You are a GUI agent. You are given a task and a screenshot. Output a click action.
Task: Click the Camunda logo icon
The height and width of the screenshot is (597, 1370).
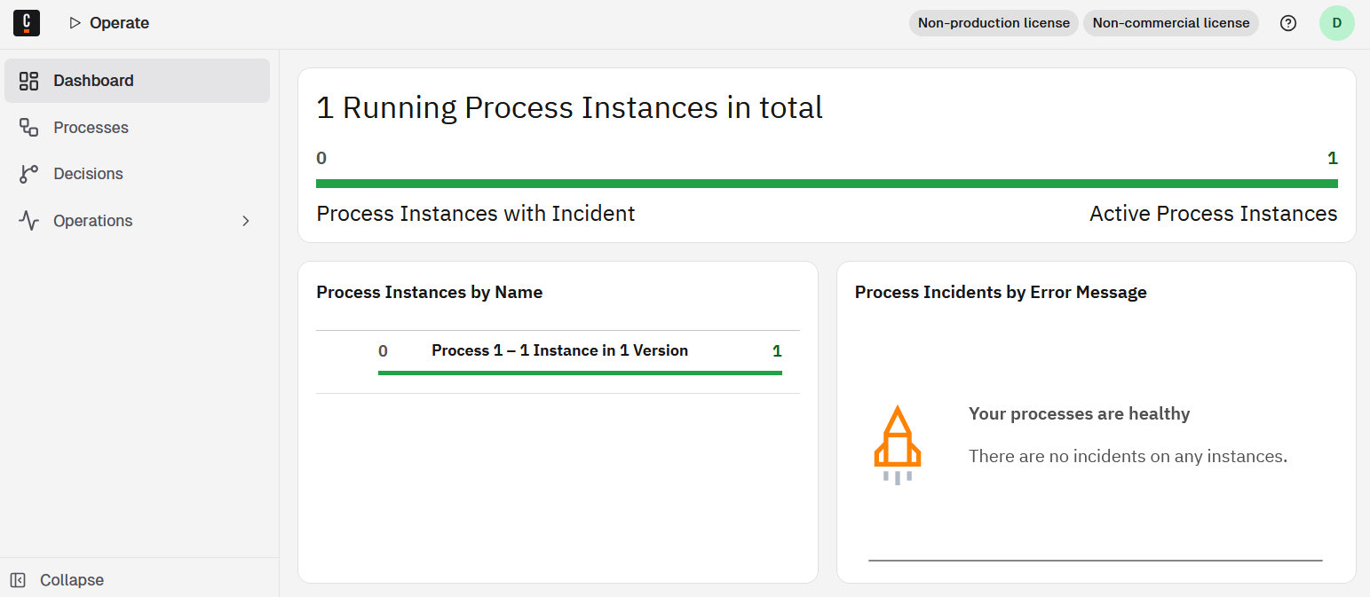(x=27, y=23)
